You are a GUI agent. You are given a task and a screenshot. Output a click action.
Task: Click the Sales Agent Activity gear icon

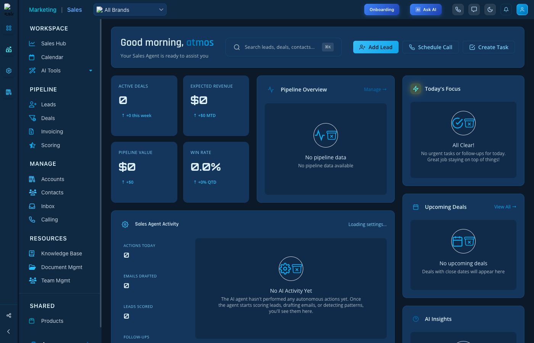pos(125,224)
